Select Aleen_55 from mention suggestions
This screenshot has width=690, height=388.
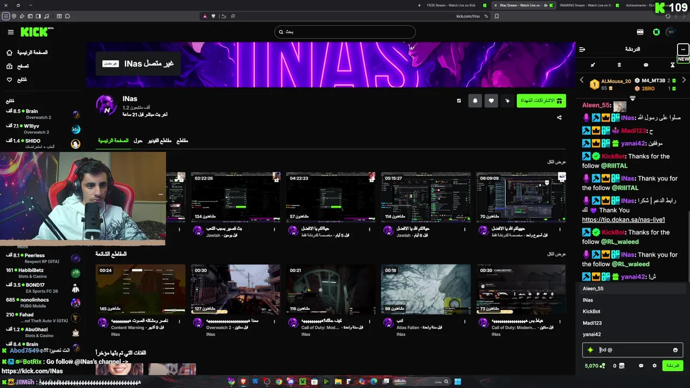tap(632, 288)
